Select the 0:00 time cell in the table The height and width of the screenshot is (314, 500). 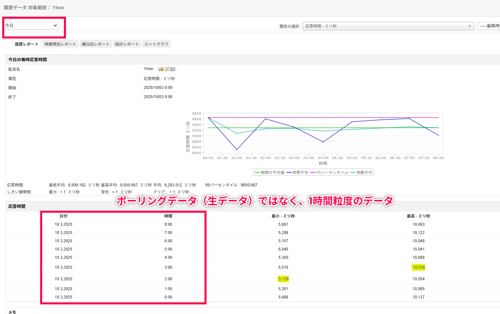pyautogui.click(x=168, y=297)
